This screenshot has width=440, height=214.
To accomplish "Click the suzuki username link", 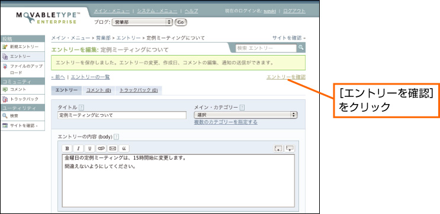I will 269,11.
